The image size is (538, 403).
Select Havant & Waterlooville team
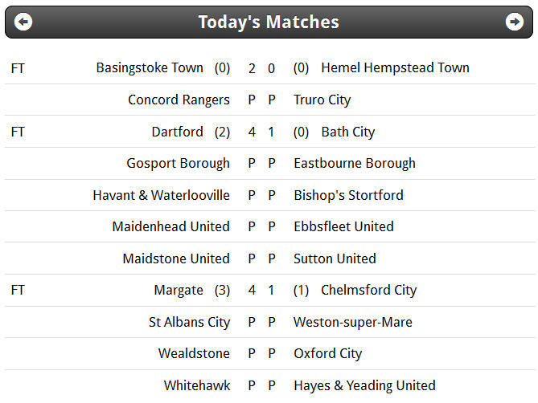click(x=162, y=195)
